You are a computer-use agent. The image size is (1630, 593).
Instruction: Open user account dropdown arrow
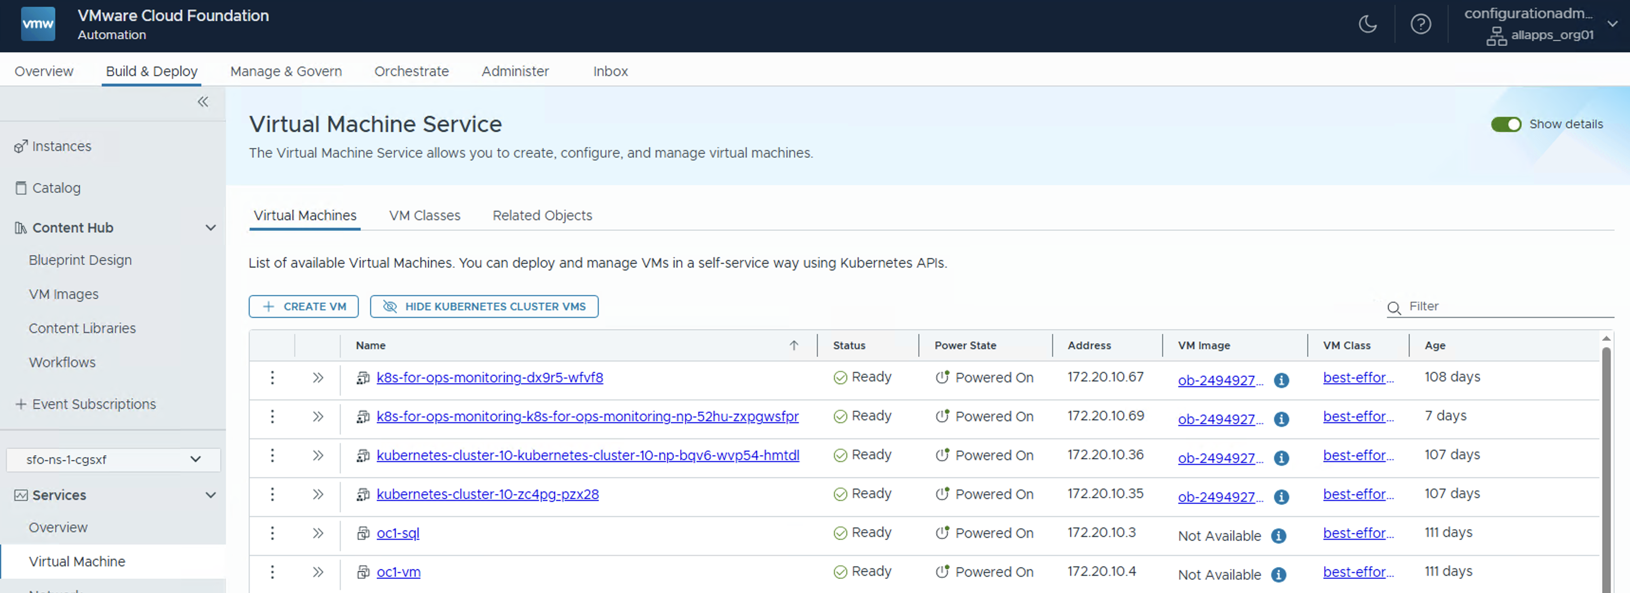(1612, 24)
